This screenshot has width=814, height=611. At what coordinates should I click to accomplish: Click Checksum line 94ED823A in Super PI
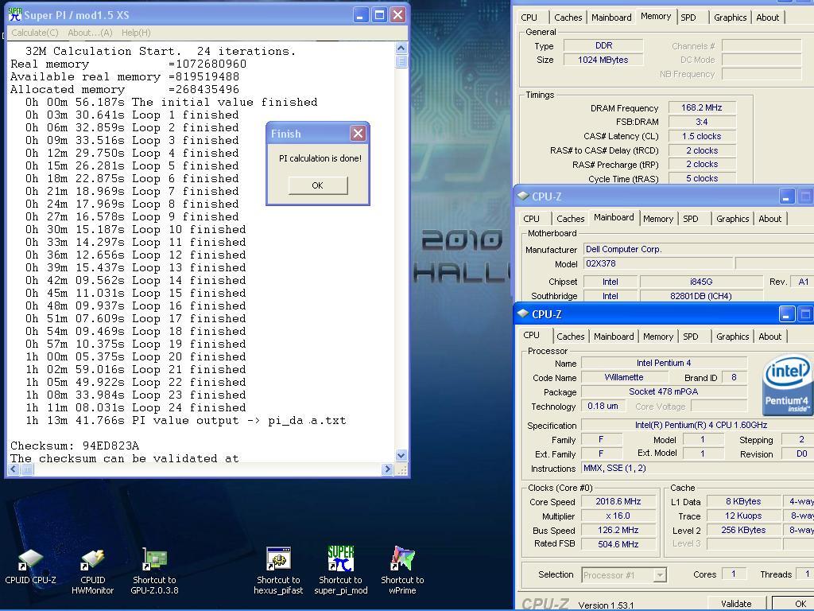(75, 446)
